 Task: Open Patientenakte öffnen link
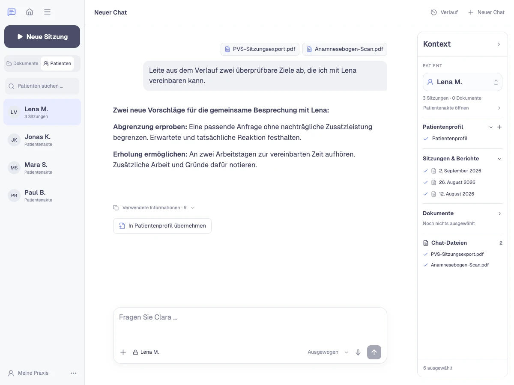point(463,108)
